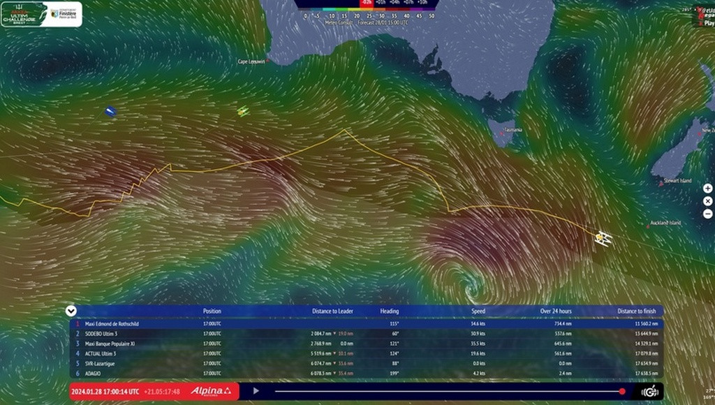The width and height of the screenshot is (715, 405).
Task: Zoom out of the map
Action: pyautogui.click(x=707, y=214)
